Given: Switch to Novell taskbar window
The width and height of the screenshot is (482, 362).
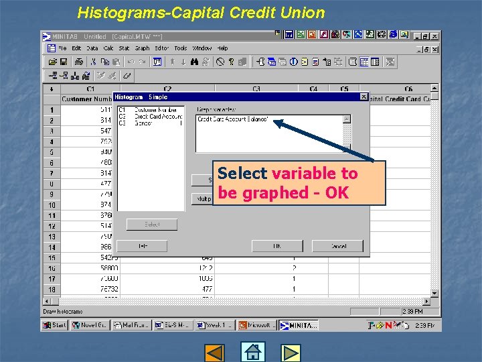Looking at the screenshot, I should pyautogui.click(x=90, y=325).
